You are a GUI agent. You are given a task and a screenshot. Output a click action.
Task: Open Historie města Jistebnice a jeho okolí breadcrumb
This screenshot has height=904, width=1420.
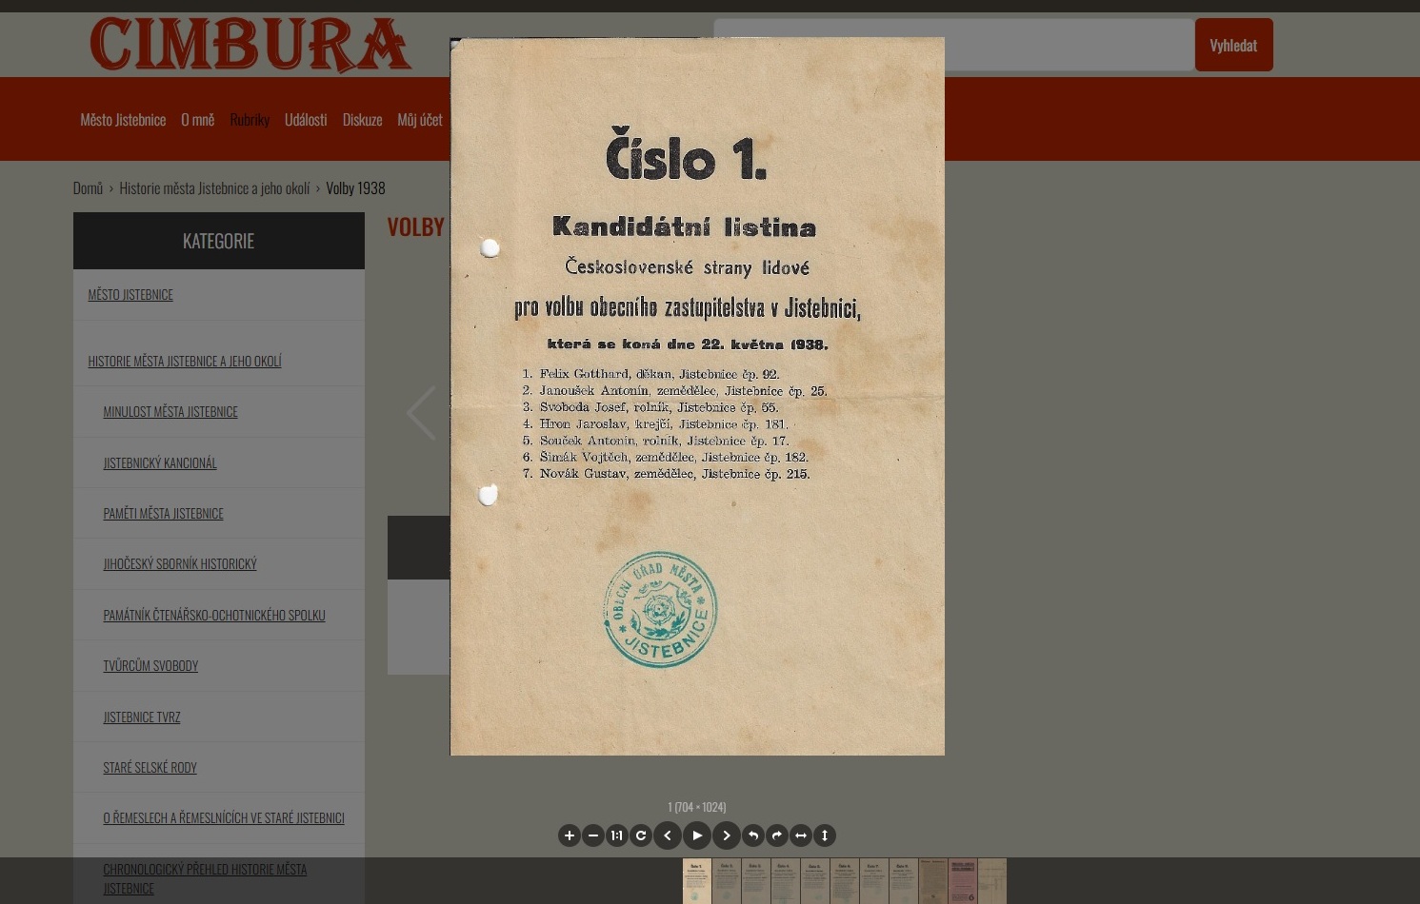(x=214, y=188)
